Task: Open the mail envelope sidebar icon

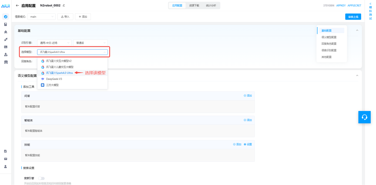Action: click(6, 159)
